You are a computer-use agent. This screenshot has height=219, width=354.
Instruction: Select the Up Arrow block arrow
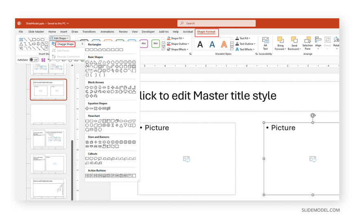click(x=96, y=87)
